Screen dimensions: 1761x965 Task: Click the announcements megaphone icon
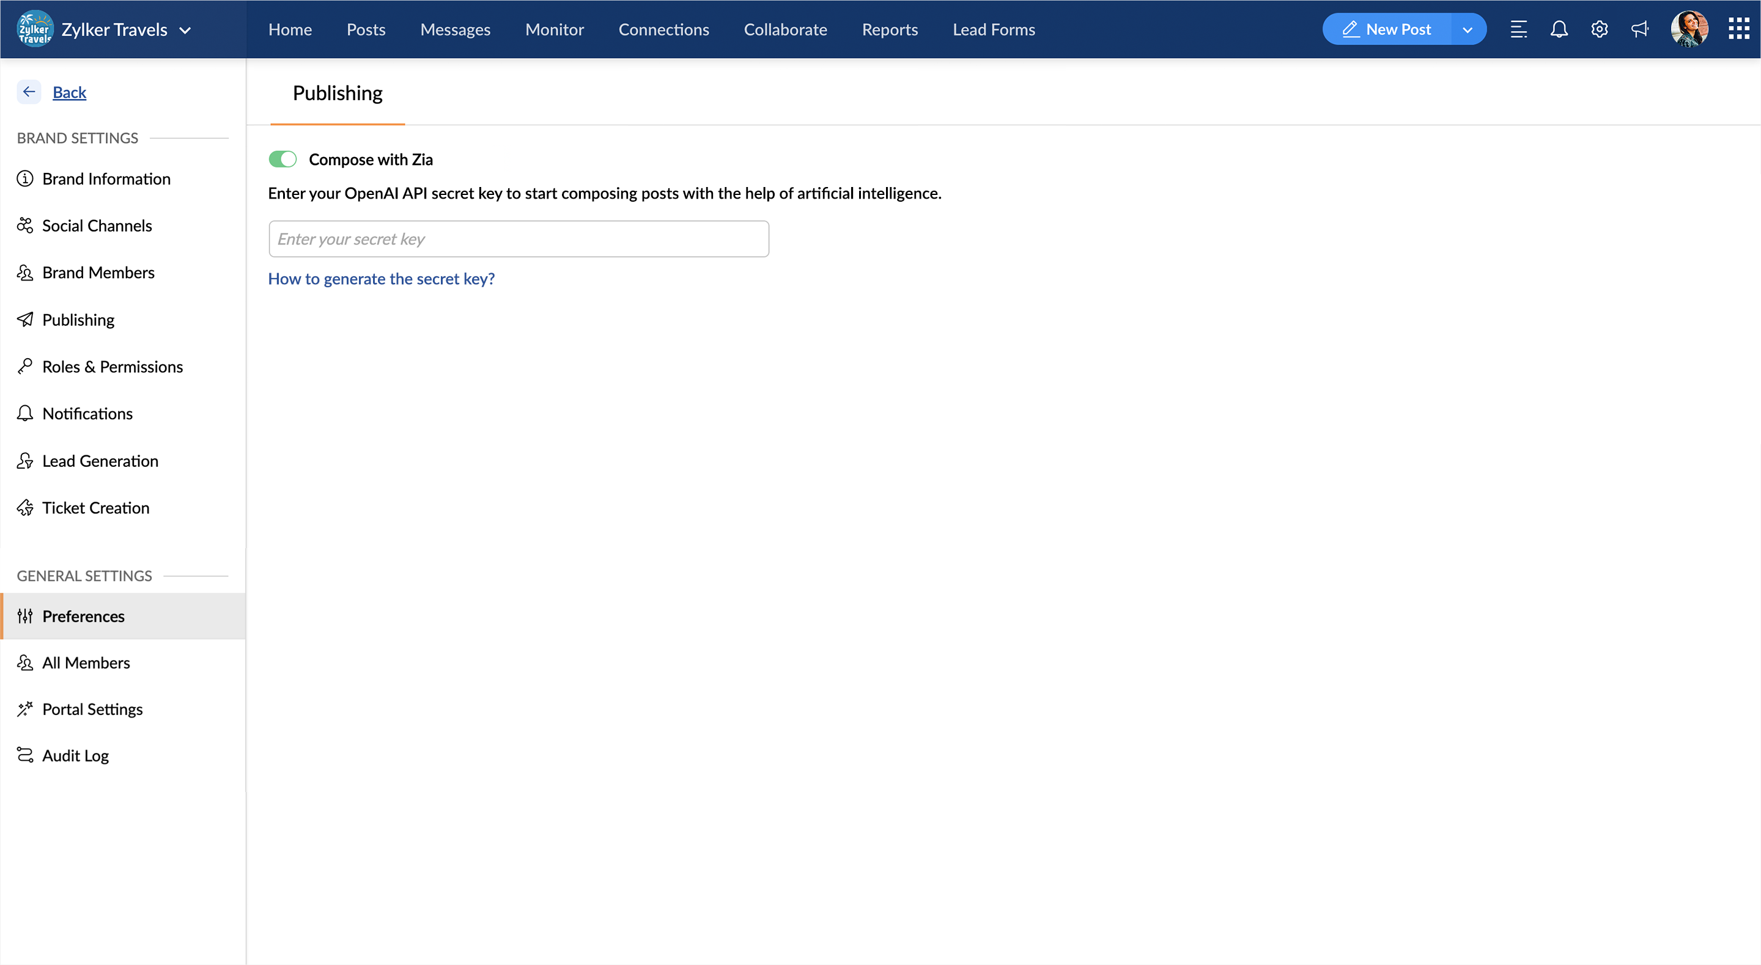tap(1639, 29)
